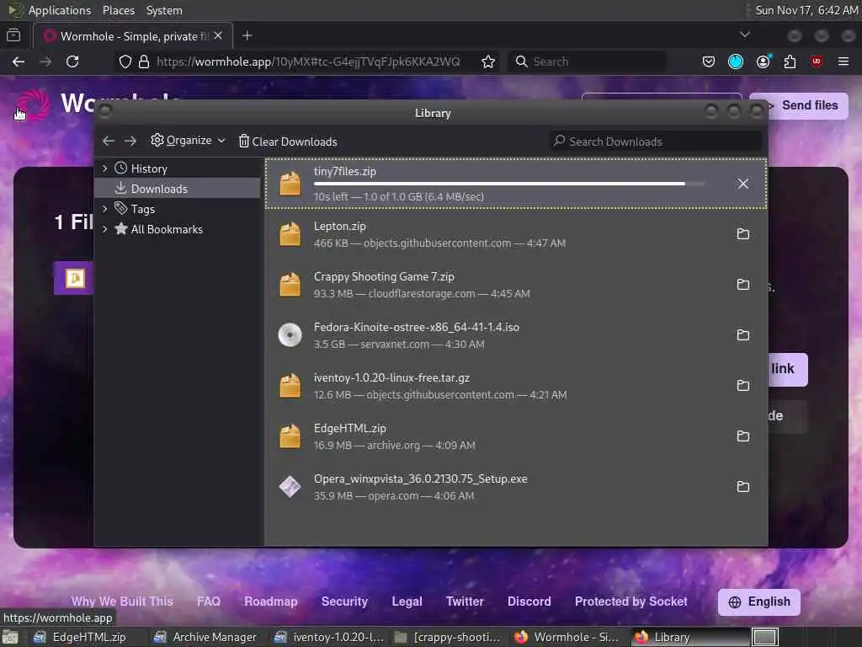Open the Discord footer link
This screenshot has width=862, height=647.
point(529,602)
